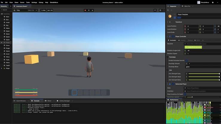Click the eject icon beside the pause button
Screen dimensions: 221x124
pyautogui.click(x=92, y=10)
